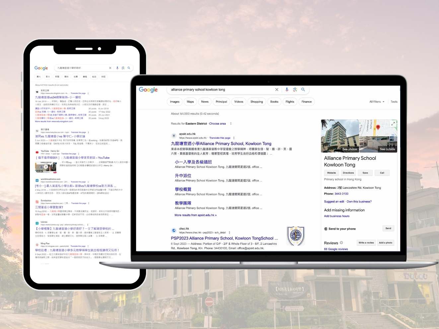This screenshot has height=329, width=439.
Task: Open three-dot menu of apskt.edu.hk result
Action: pos(234,138)
